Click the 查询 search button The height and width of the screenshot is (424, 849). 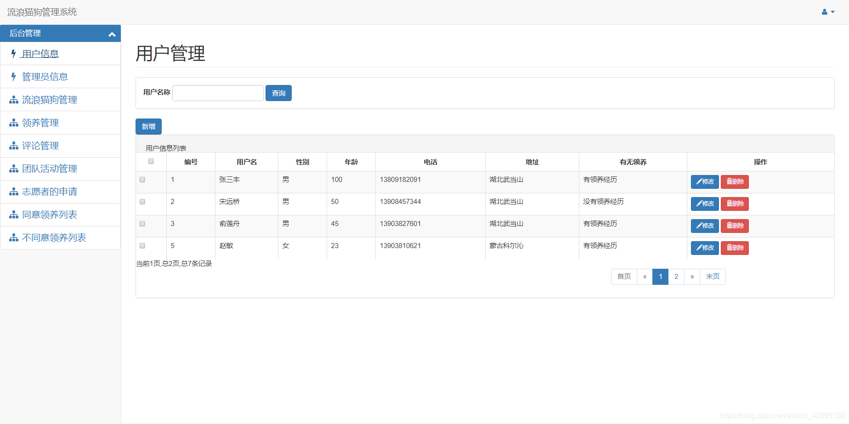tap(278, 93)
